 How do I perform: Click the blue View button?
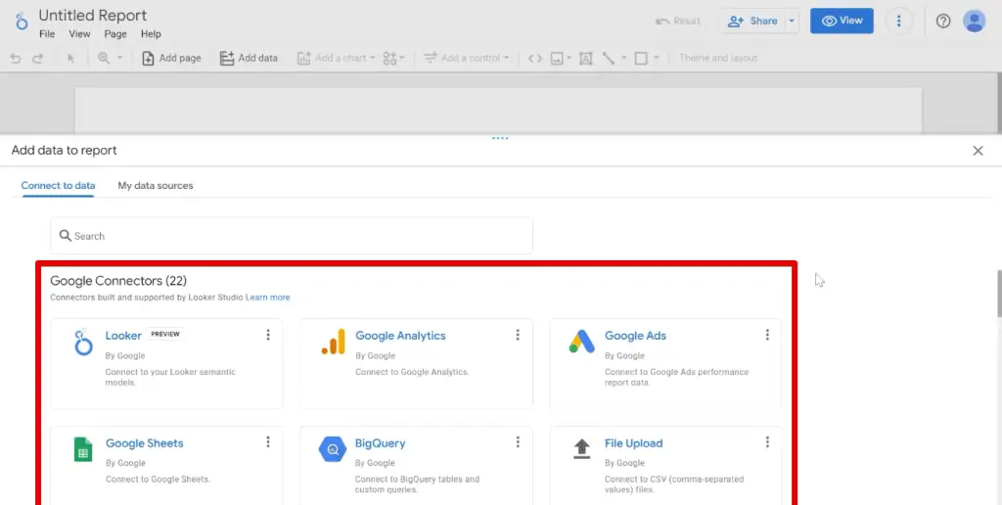842,21
